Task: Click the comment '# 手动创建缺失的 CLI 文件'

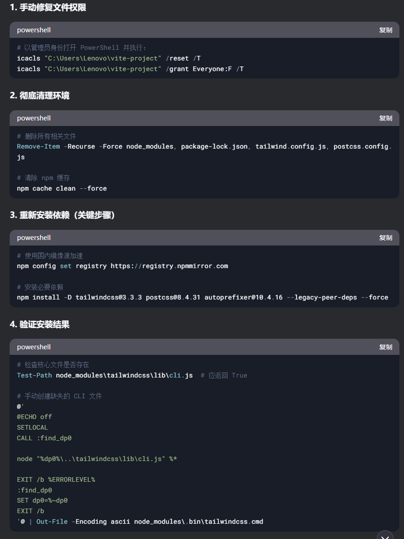Action: tap(59, 396)
